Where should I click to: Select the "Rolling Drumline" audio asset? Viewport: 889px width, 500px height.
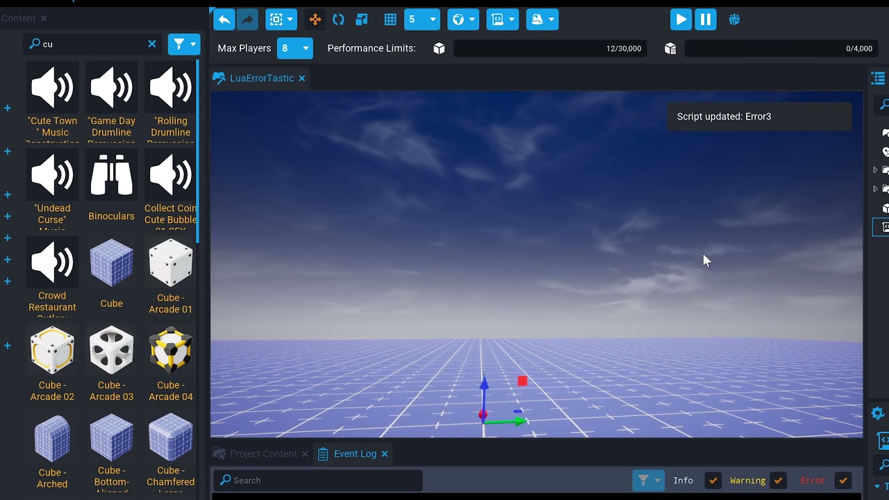[170, 101]
